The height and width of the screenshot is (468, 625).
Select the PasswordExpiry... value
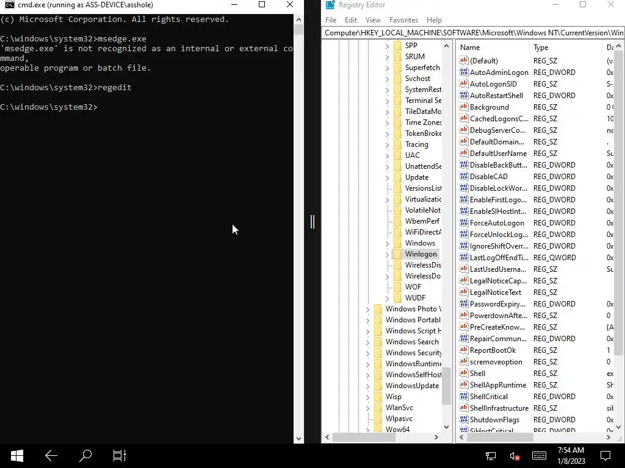[x=497, y=303]
